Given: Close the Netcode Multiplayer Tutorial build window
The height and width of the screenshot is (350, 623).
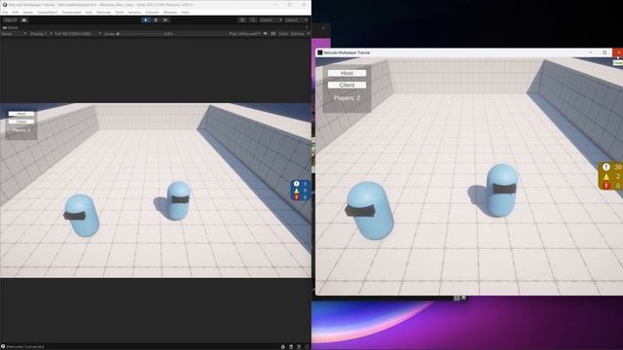Looking at the screenshot, I should pyautogui.click(x=618, y=52).
